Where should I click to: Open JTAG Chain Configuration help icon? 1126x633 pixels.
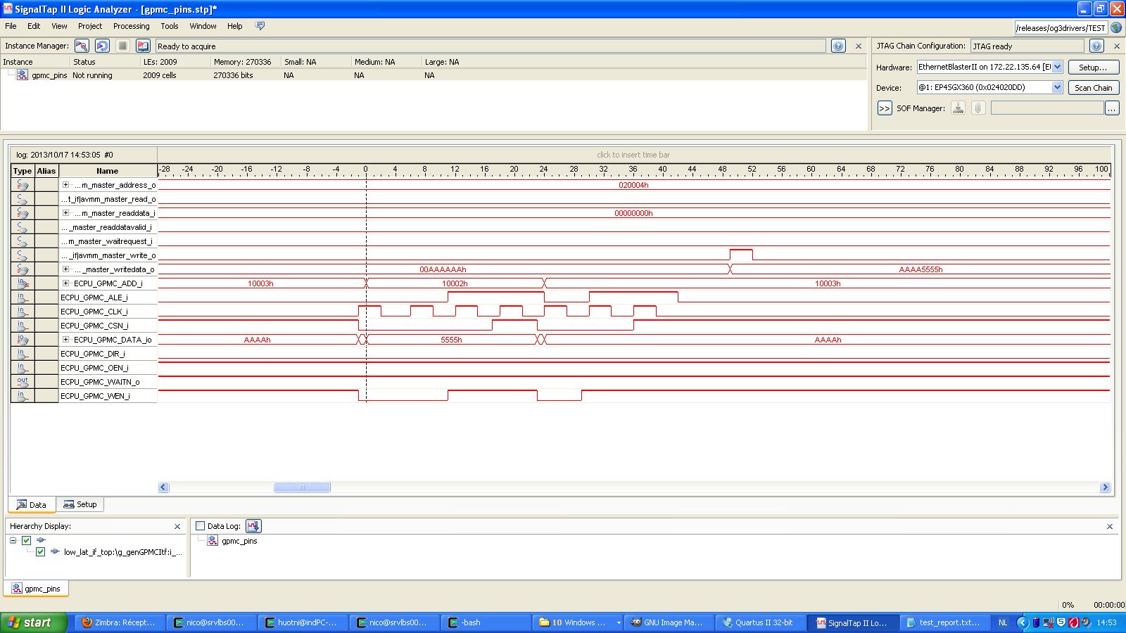click(1096, 46)
